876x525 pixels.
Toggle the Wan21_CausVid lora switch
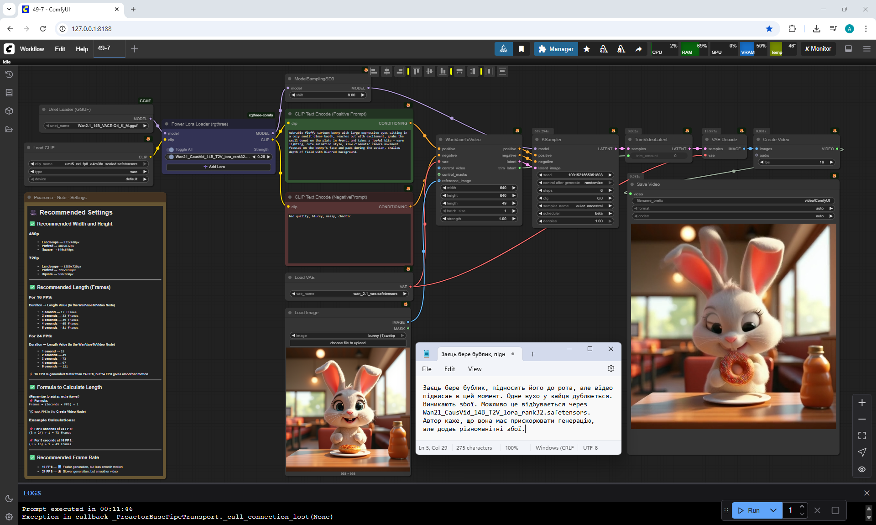[x=171, y=157]
